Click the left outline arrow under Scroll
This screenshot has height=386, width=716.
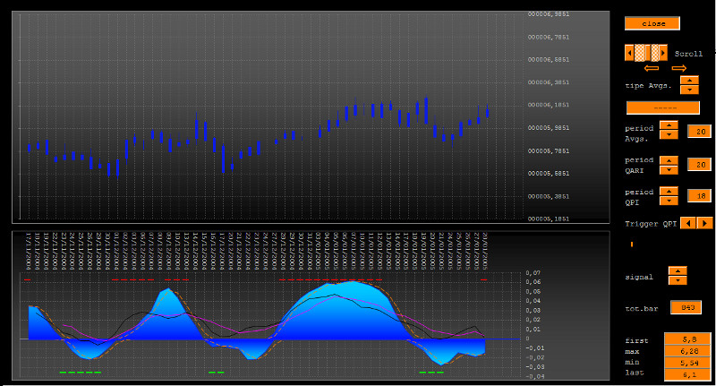click(x=652, y=68)
